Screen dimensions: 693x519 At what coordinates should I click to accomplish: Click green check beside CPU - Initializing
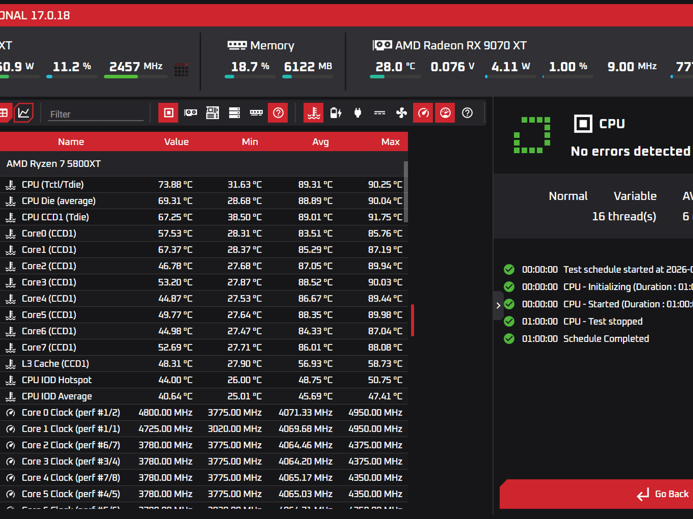click(509, 287)
